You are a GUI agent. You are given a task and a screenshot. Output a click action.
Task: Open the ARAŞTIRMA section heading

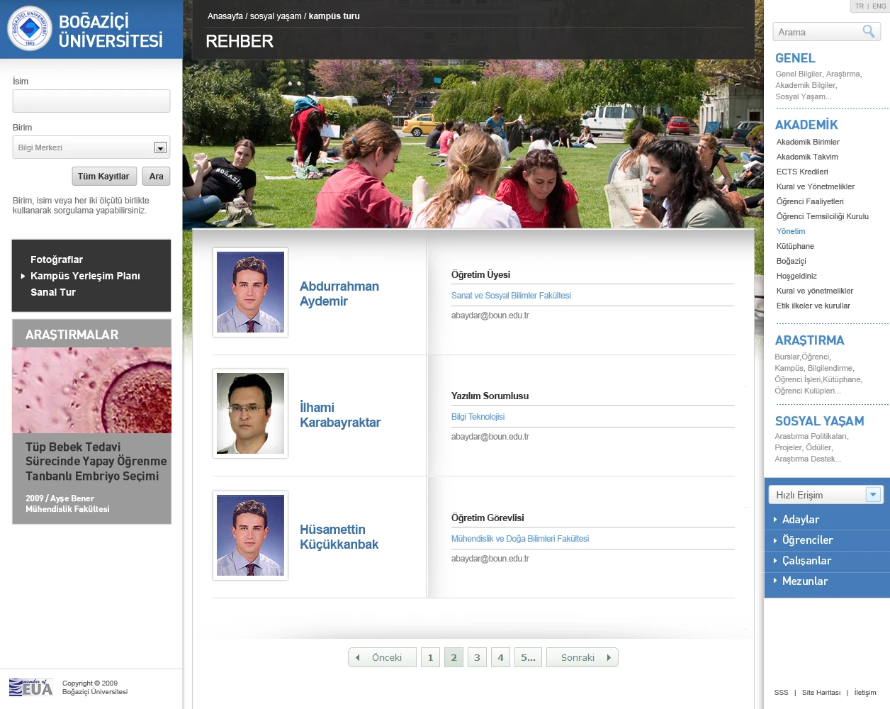click(809, 340)
